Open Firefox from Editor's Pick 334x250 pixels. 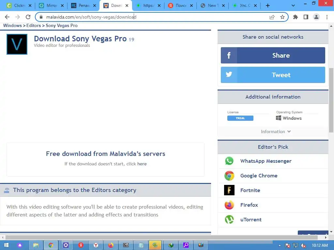pyautogui.click(x=249, y=205)
